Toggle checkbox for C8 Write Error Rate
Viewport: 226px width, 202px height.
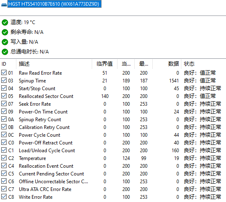(x=4, y=197)
